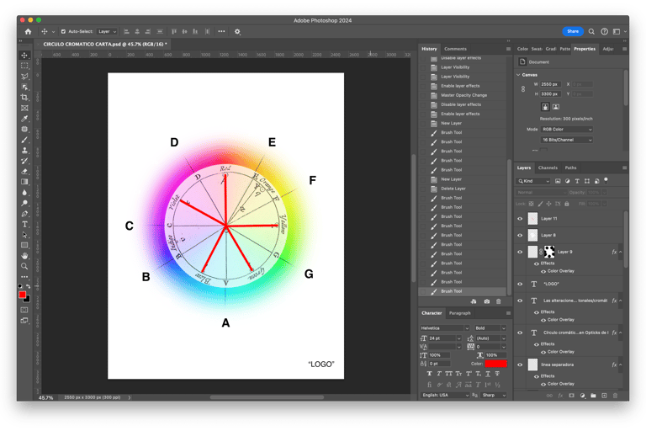Screen dimensions: 646x431
Task: Select the Crop tool
Action: tap(24, 98)
